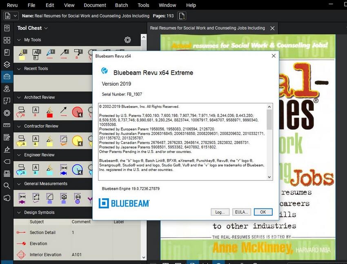Viewport: 347px width, 264px height.
Task: Select the length measurement tool in General Measurements
Action: pyautogui.click(x=22, y=198)
